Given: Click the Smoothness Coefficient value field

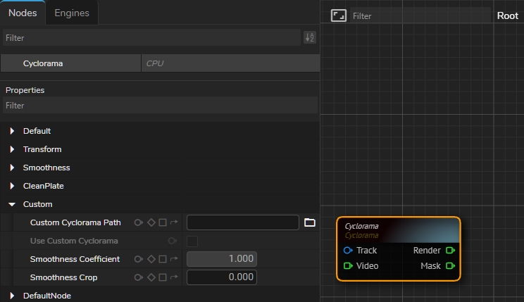Looking at the screenshot, I should pos(221,259).
